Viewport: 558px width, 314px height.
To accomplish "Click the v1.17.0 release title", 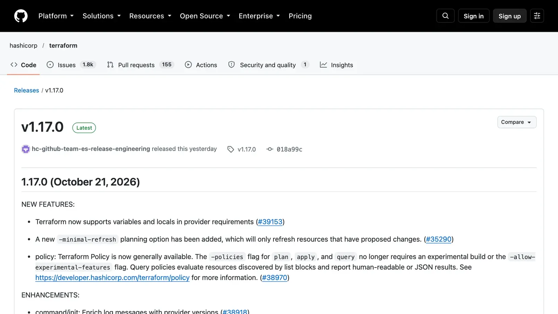I will [x=43, y=127].
